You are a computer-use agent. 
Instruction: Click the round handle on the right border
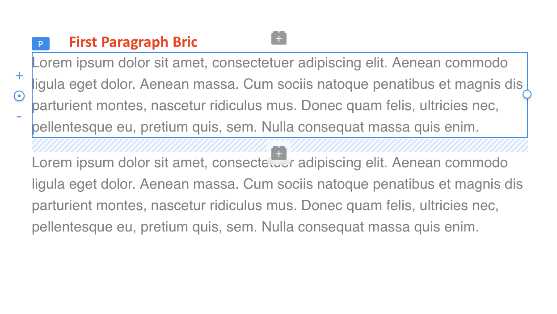(527, 94)
